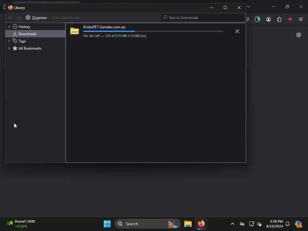308x231 pixels.
Task: Click the Tags label icon in sidebar
Action: pyautogui.click(x=15, y=41)
